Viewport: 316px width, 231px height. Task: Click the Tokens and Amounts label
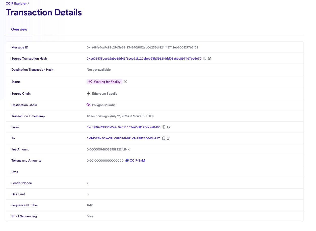pos(26,161)
